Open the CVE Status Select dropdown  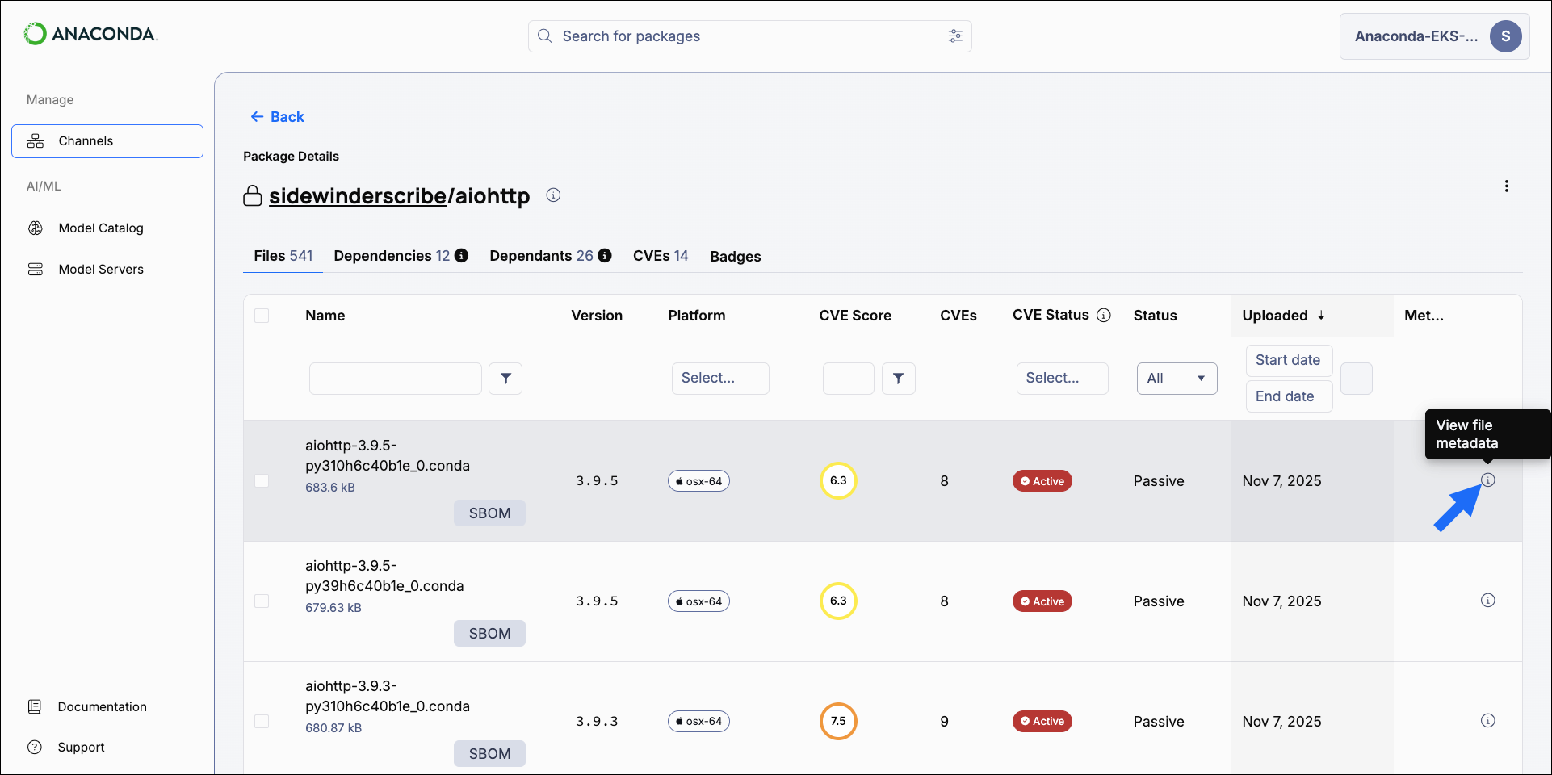(x=1062, y=379)
